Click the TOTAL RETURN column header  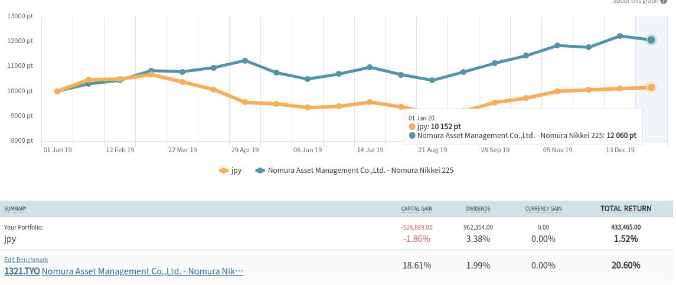[x=626, y=208]
